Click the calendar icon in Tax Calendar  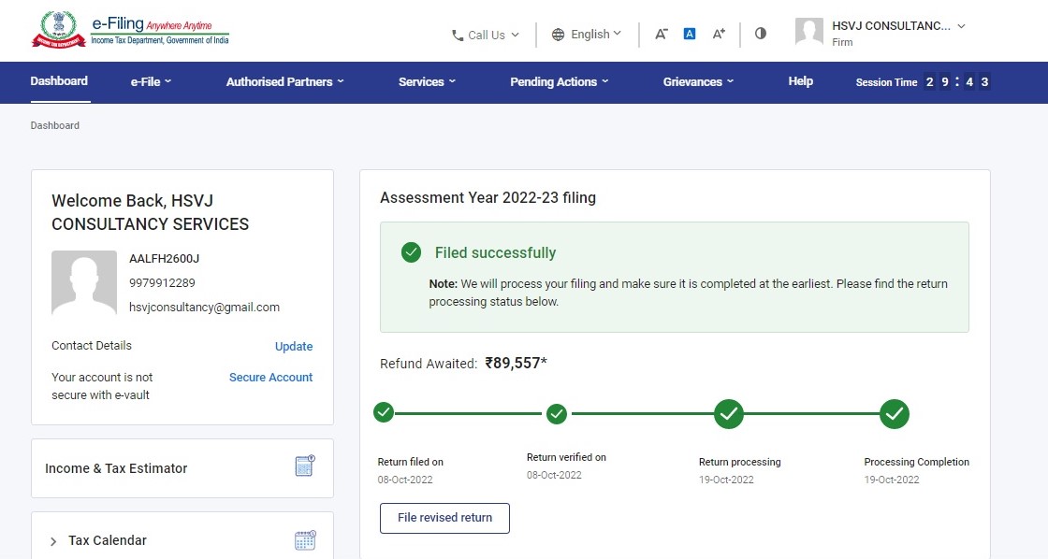[x=305, y=539]
